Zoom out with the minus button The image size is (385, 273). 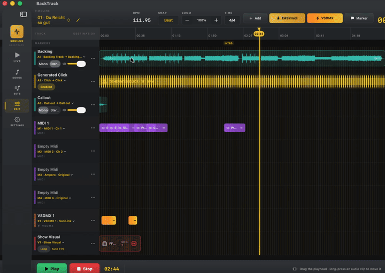click(x=187, y=20)
